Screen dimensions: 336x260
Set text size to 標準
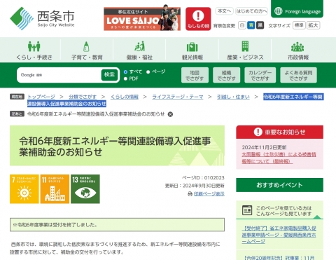299,25
